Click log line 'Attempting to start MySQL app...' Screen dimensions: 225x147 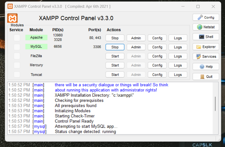86,126
